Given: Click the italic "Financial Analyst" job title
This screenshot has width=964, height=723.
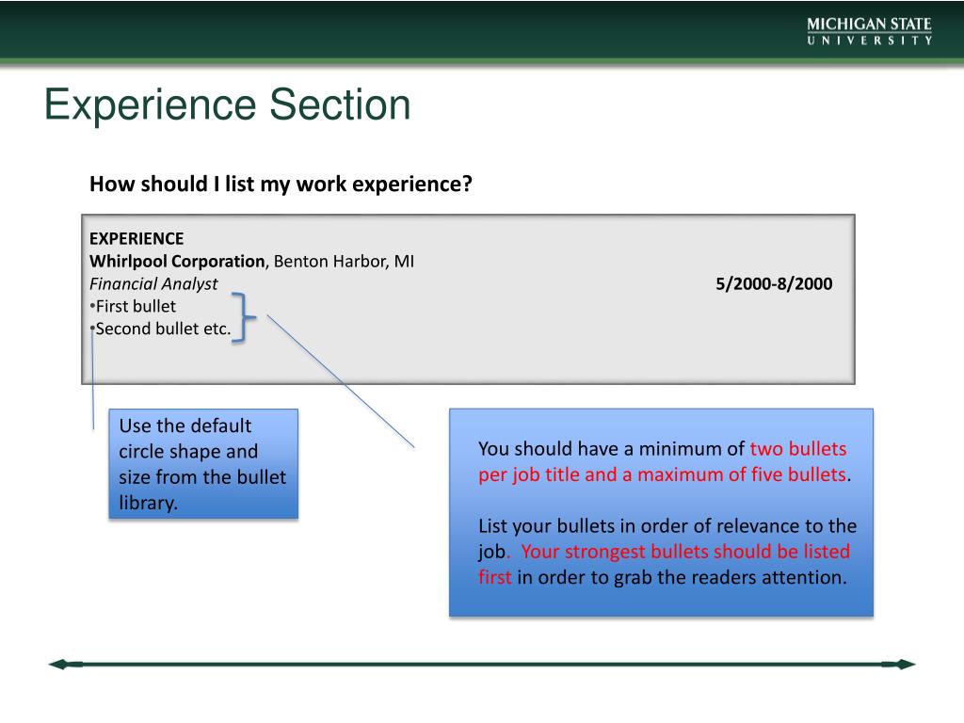Looking at the screenshot, I should click(153, 284).
